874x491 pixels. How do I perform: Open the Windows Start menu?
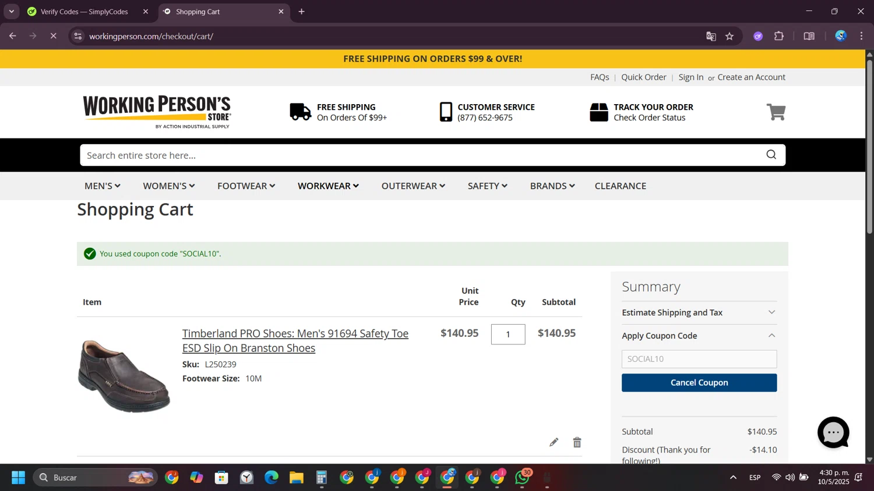(18, 478)
